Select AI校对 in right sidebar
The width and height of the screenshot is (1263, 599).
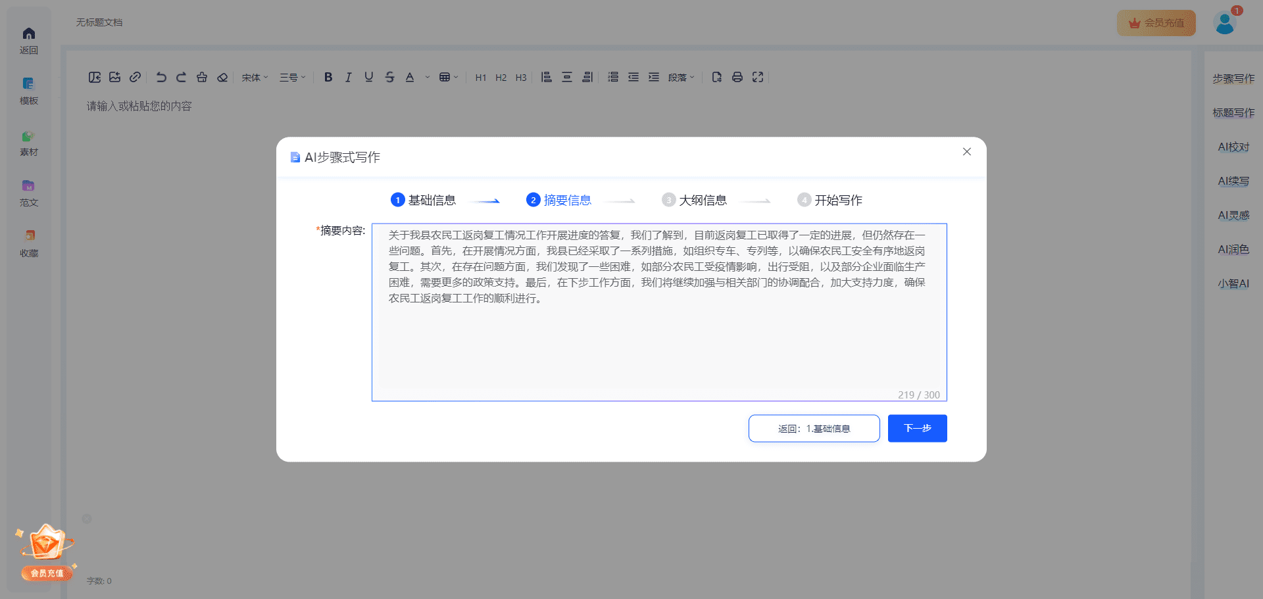[x=1233, y=147]
